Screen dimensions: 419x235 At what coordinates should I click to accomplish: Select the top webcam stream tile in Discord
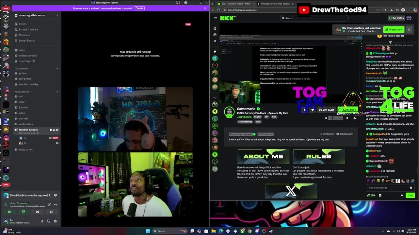pyautogui.click(x=136, y=119)
